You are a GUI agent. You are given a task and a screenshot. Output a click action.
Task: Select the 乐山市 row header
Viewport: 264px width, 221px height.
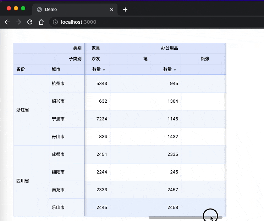click(x=67, y=208)
